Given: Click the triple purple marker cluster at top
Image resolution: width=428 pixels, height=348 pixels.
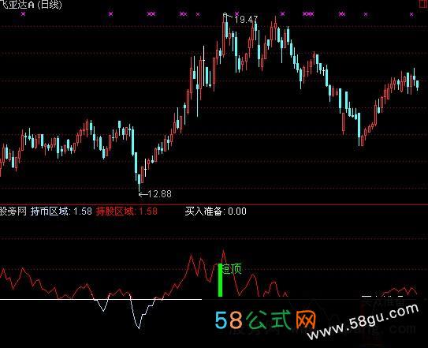Looking at the screenshot, I should pos(308,13).
